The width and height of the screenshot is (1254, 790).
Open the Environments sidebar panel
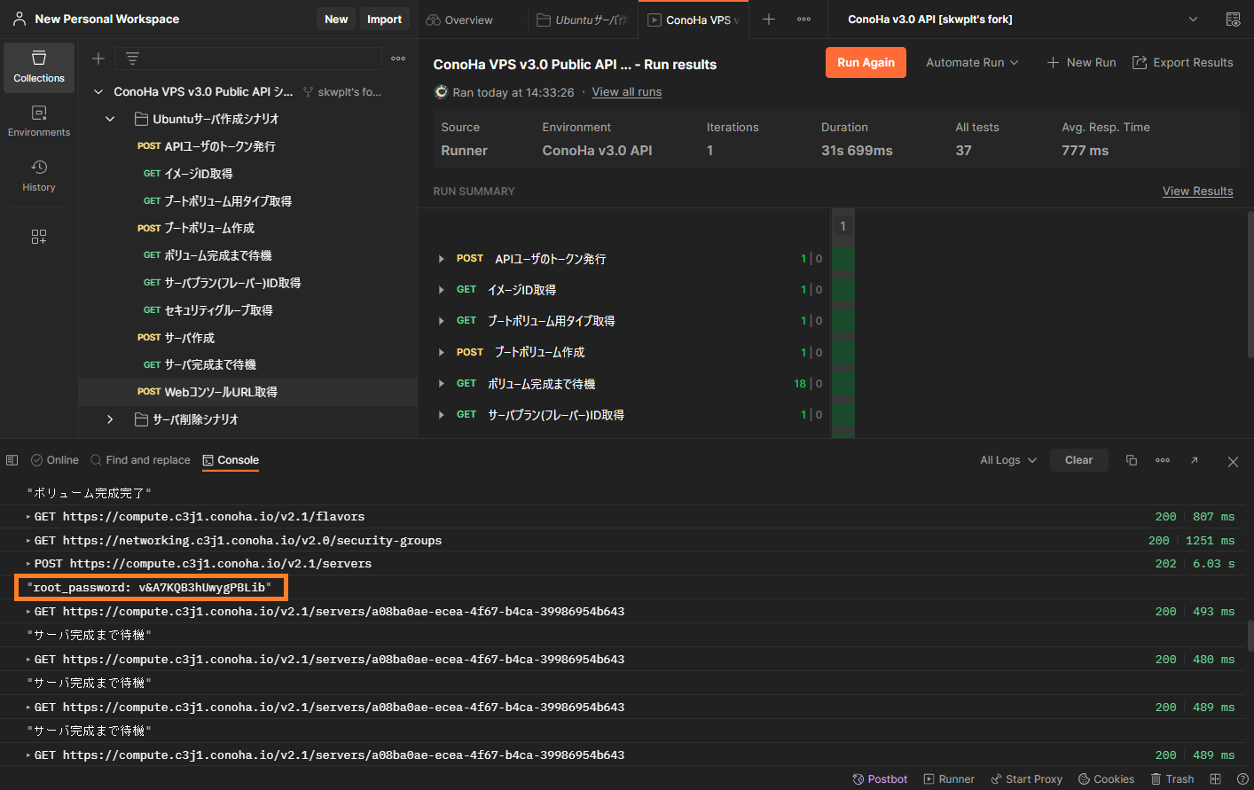[x=39, y=121]
